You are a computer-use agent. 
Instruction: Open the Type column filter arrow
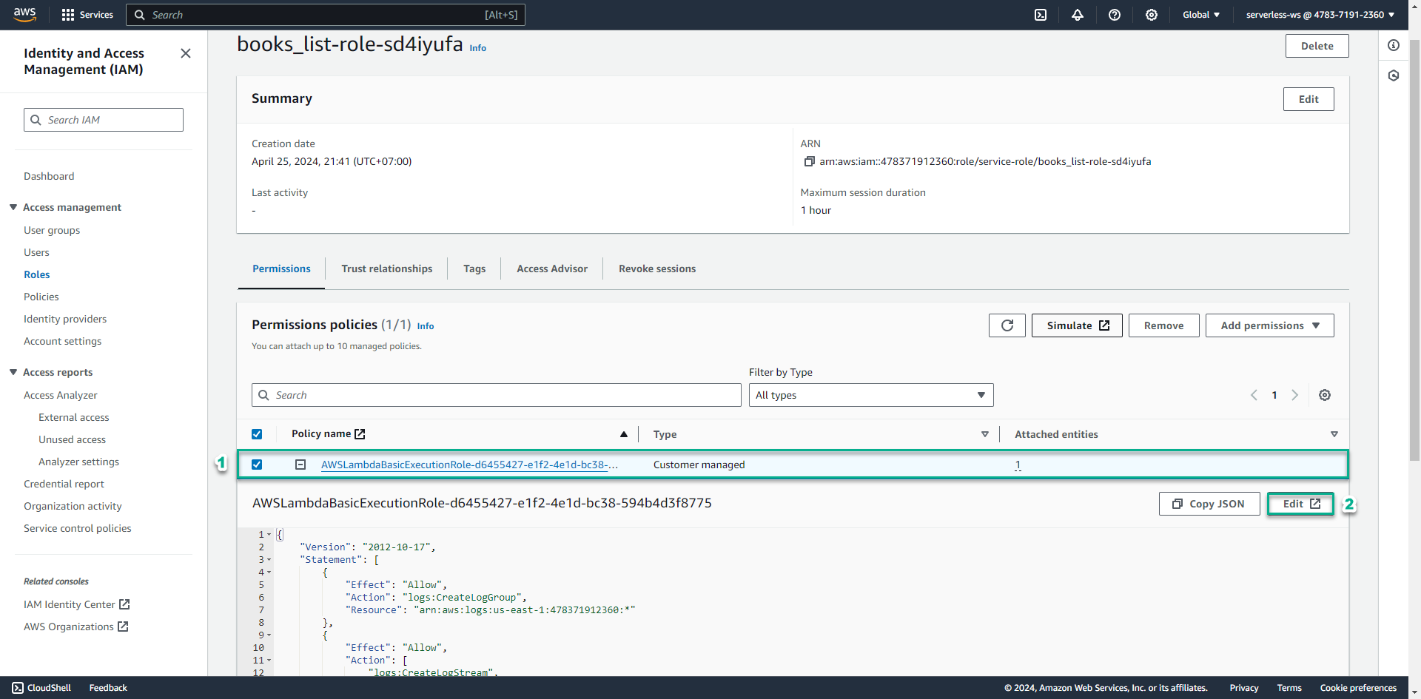985,434
